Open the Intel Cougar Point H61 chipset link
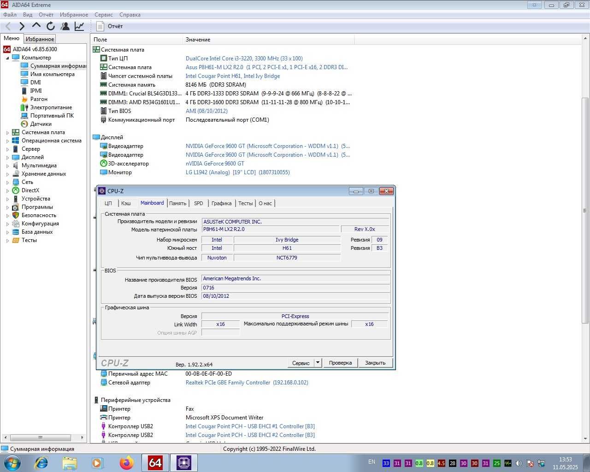Image resolution: width=590 pixels, height=472 pixels. 232,76
